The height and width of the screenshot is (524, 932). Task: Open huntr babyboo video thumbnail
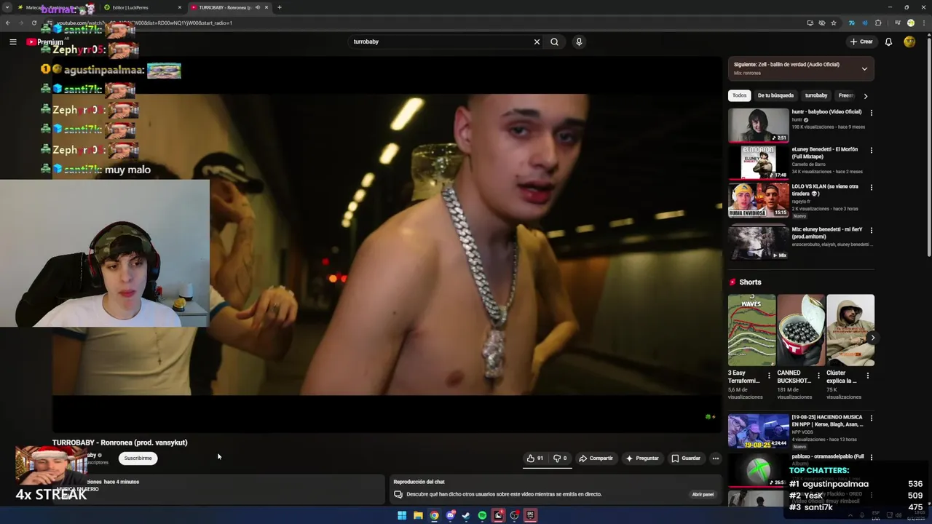(759, 125)
